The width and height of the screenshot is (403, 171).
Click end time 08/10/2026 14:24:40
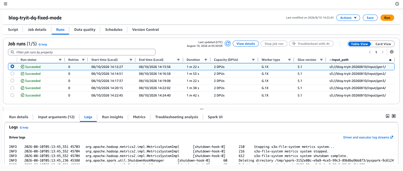click(155, 95)
